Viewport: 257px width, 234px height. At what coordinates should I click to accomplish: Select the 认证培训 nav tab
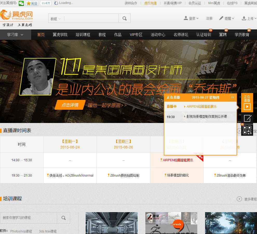pyautogui.click(x=204, y=35)
